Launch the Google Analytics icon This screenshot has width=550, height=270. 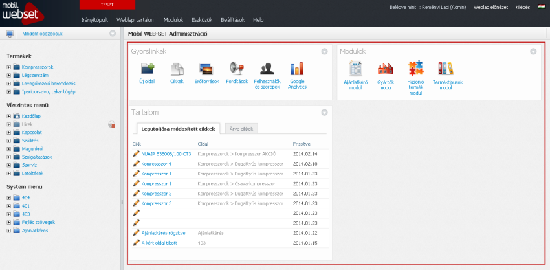coord(297,69)
